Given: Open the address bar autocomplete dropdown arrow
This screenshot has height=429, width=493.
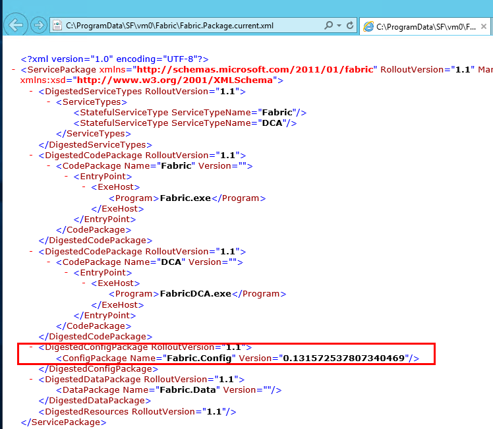Looking at the screenshot, I should click(339, 26).
